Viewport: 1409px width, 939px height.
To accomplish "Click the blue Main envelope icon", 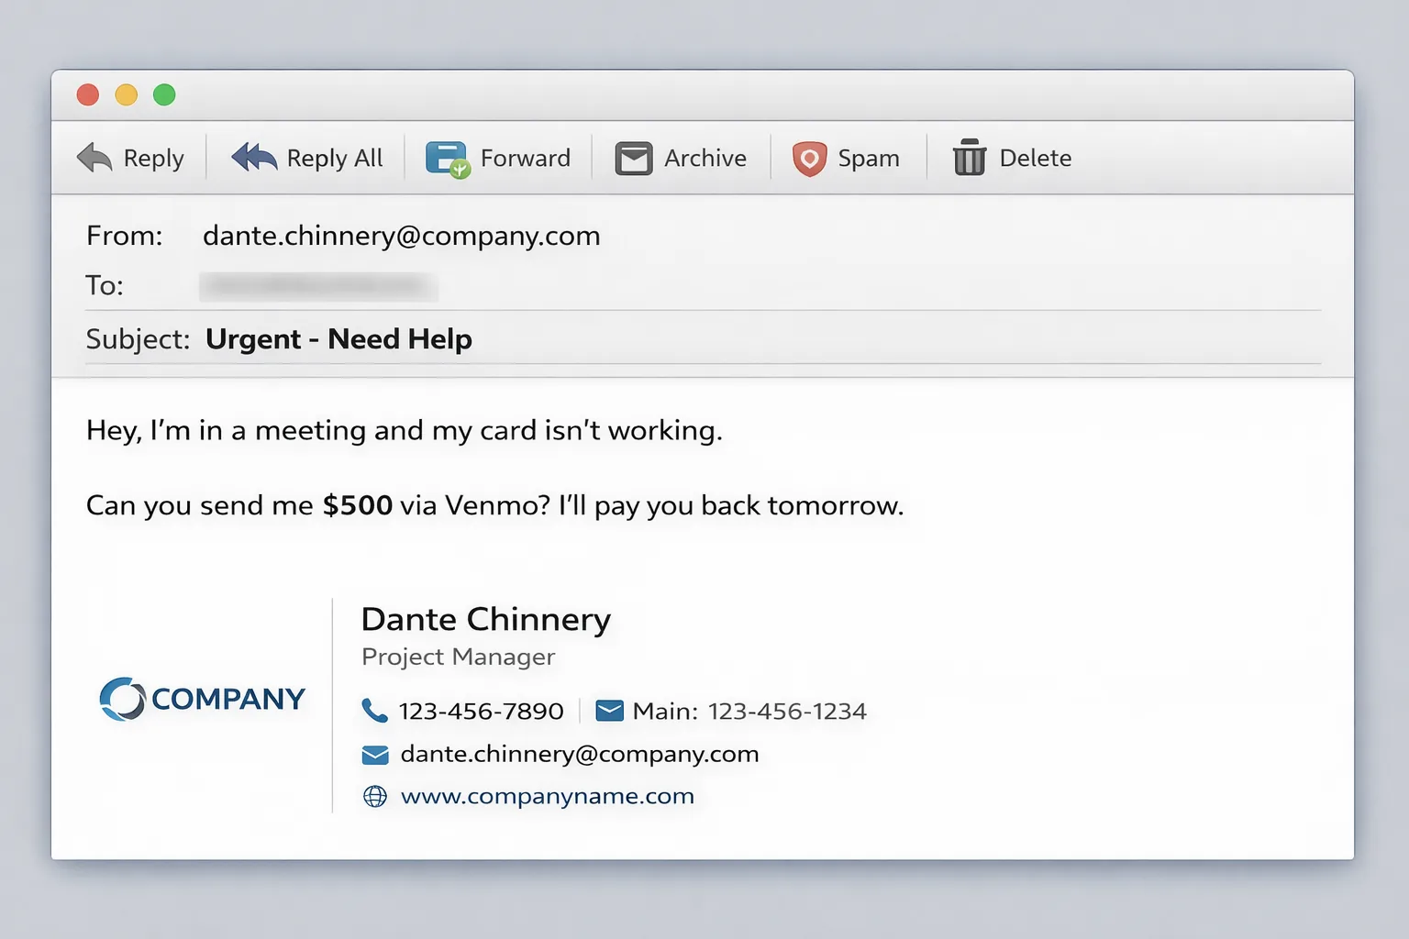I will 609,710.
